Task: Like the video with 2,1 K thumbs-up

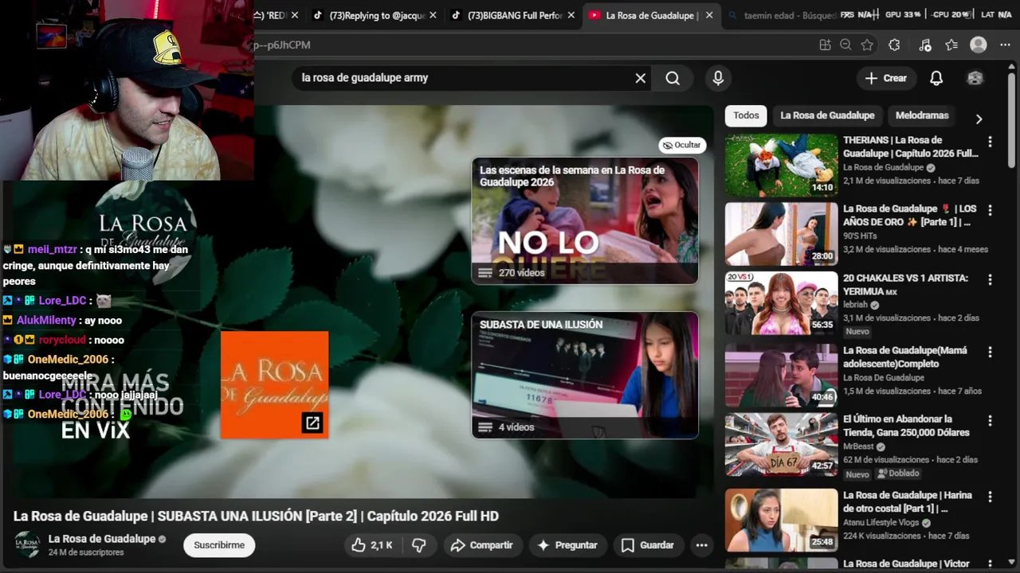Action: coord(372,545)
